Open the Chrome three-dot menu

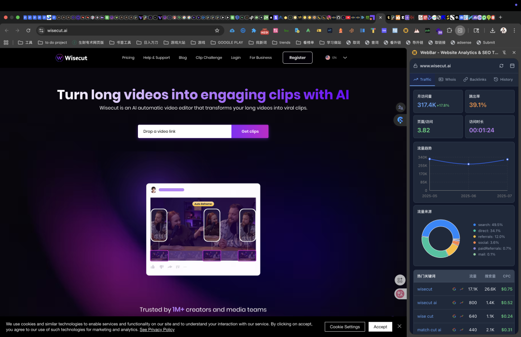pyautogui.click(x=514, y=30)
